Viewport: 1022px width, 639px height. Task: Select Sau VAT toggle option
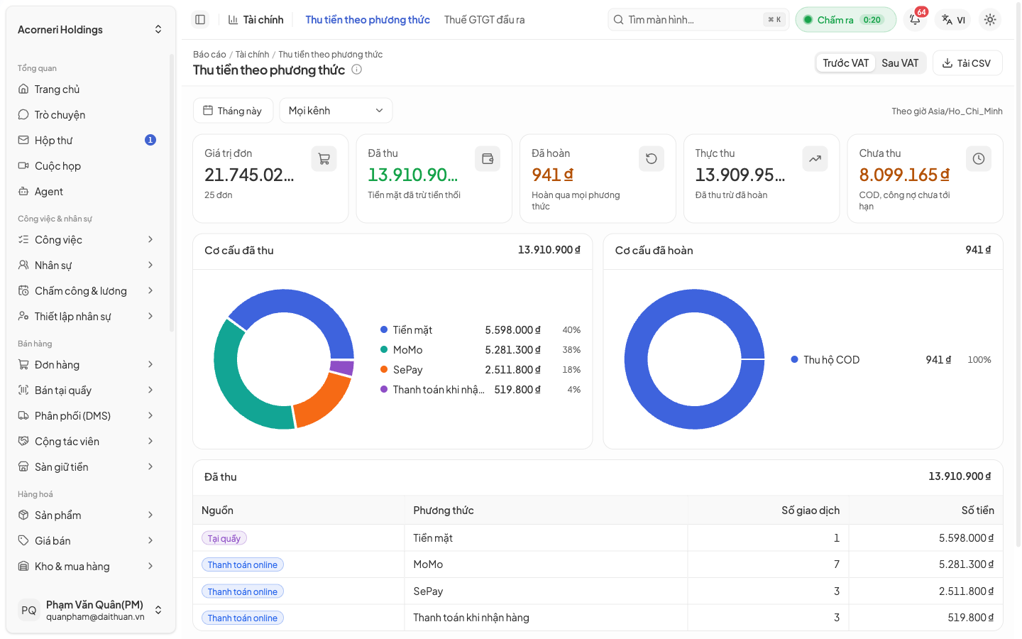(900, 63)
